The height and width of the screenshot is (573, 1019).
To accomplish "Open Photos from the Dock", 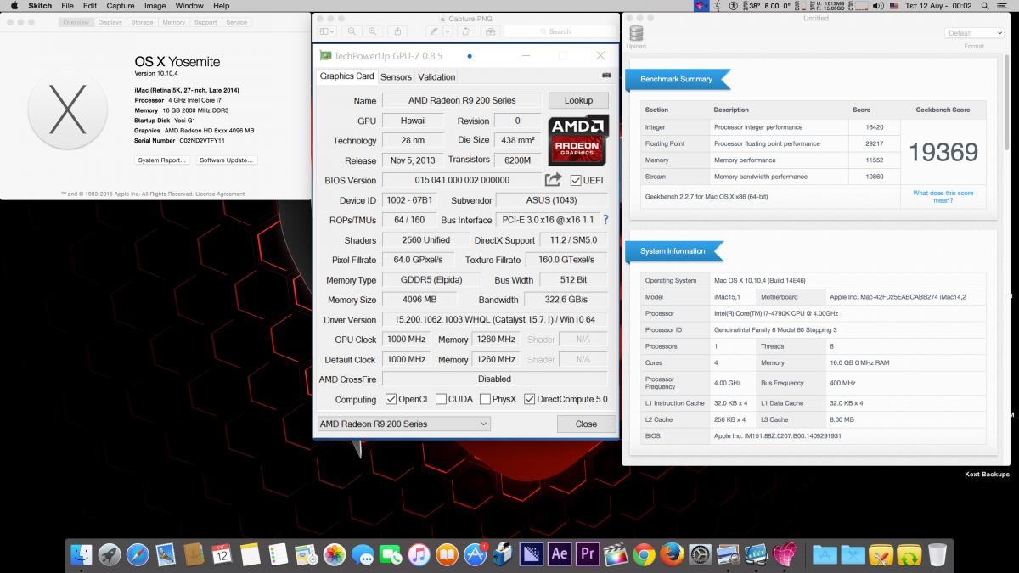I will tap(335, 554).
